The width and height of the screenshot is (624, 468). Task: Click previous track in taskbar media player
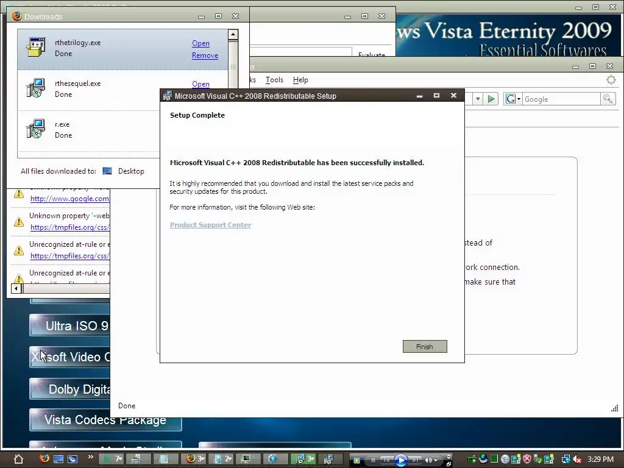point(386,461)
